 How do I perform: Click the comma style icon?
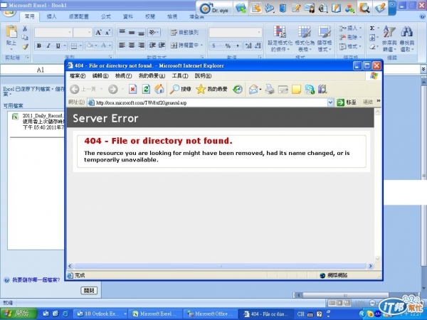tap(238, 46)
